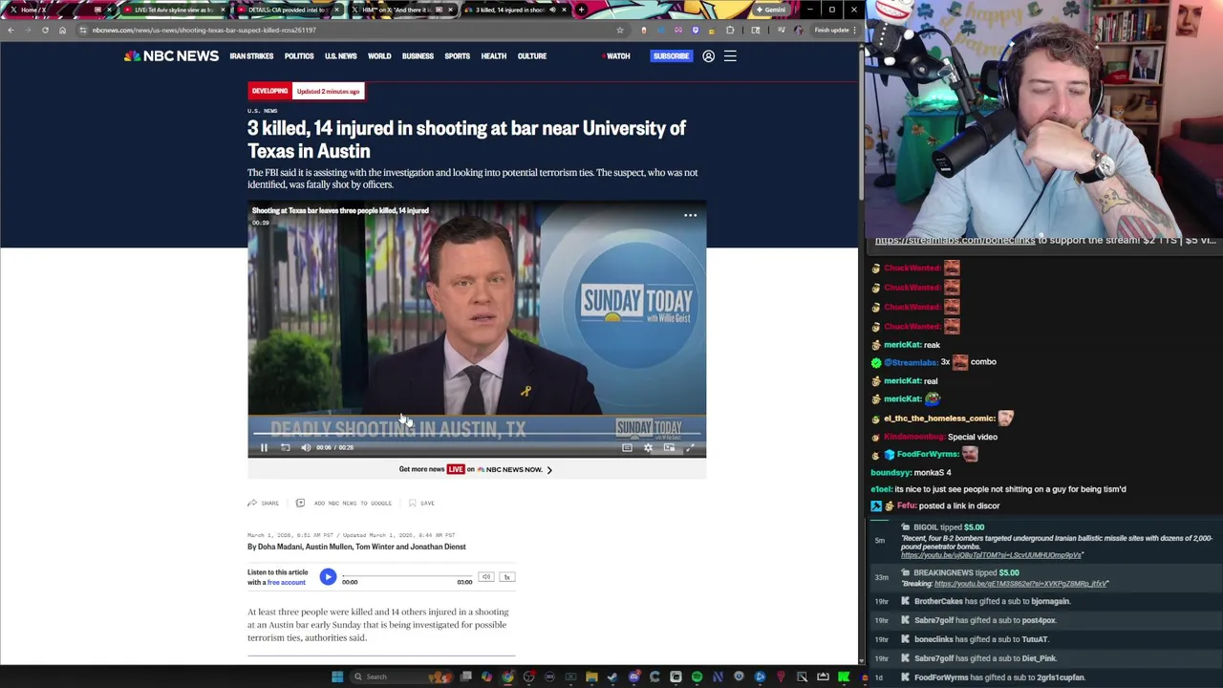Open the World section

pos(379,56)
